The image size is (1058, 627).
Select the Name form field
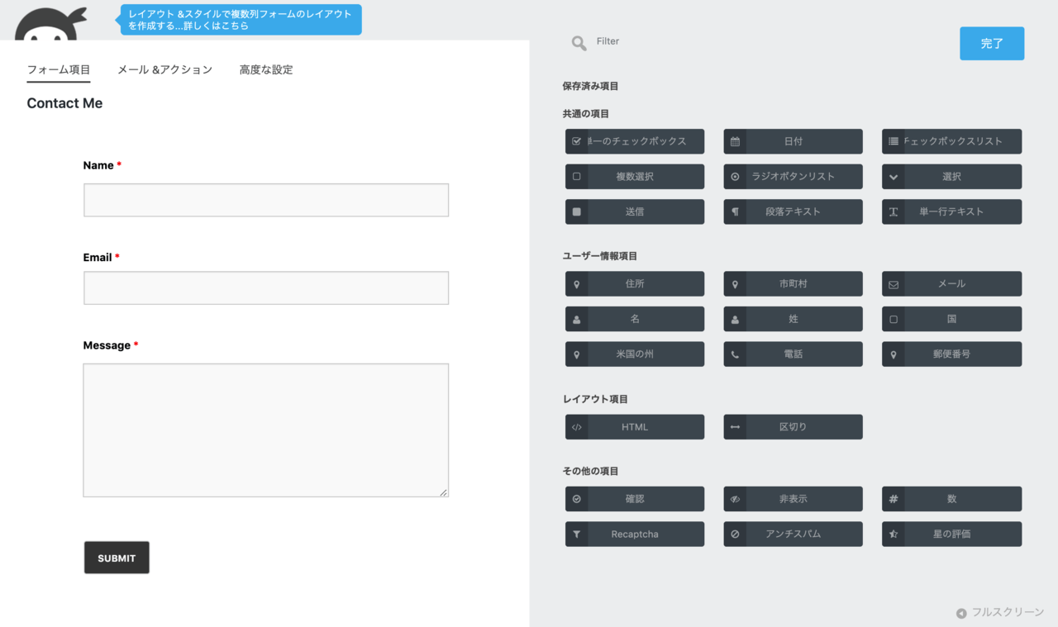pos(266,200)
